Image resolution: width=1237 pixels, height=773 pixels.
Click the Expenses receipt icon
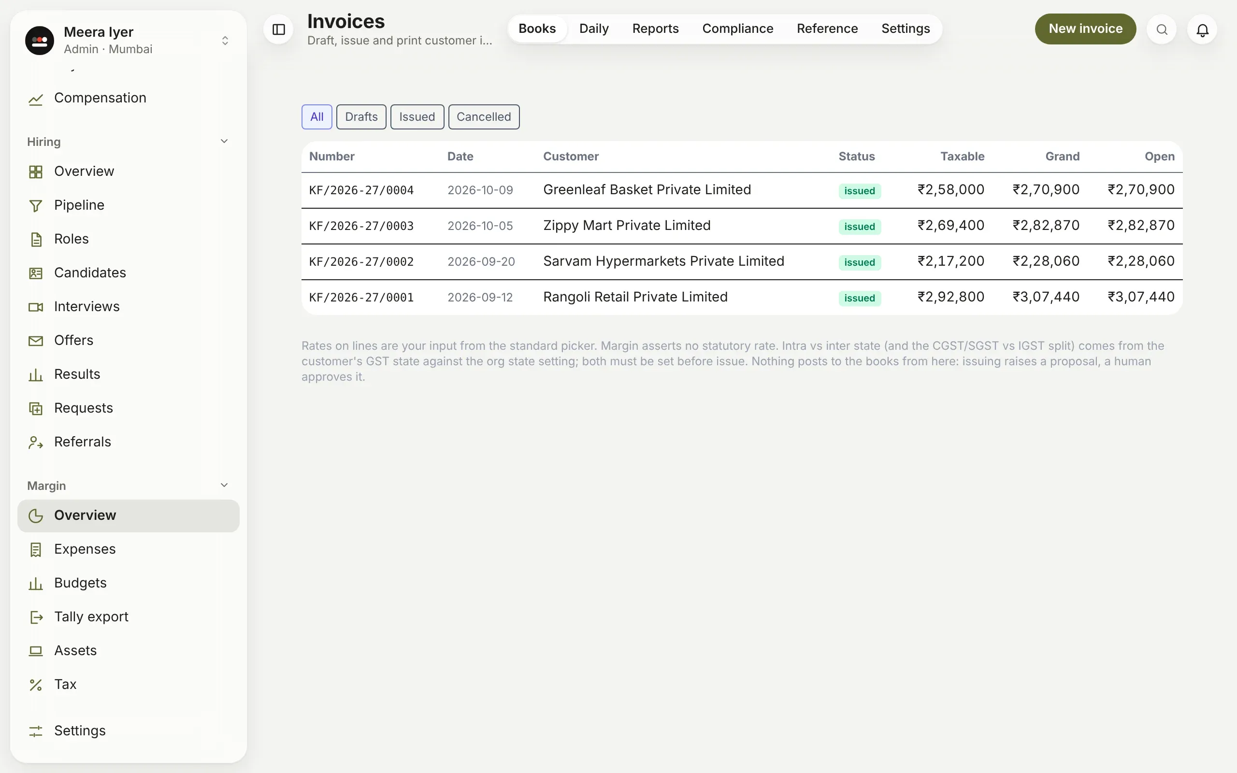pos(36,550)
